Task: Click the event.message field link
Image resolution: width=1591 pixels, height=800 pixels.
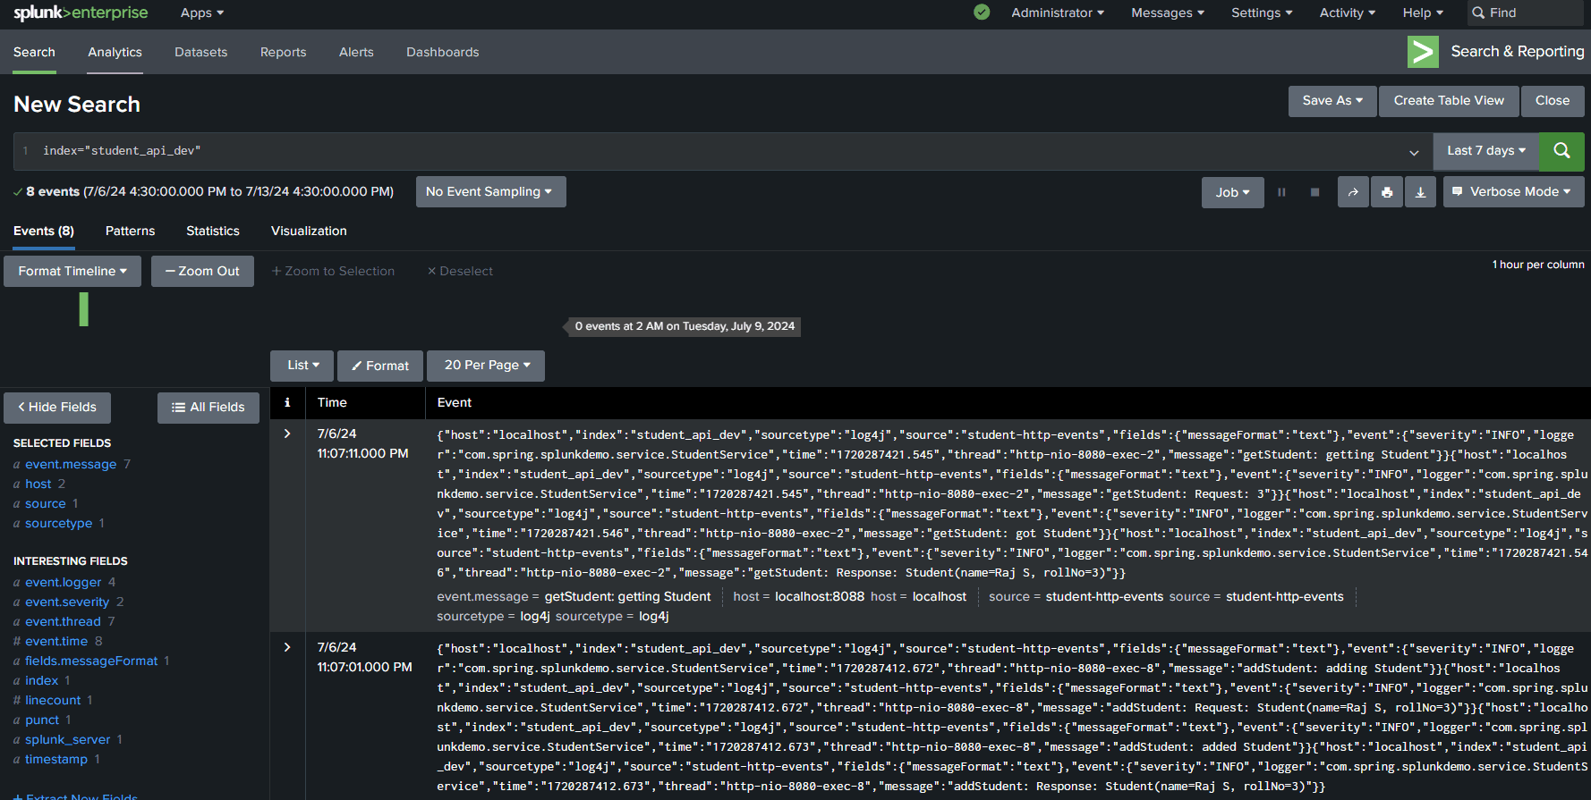Action: [x=71, y=464]
